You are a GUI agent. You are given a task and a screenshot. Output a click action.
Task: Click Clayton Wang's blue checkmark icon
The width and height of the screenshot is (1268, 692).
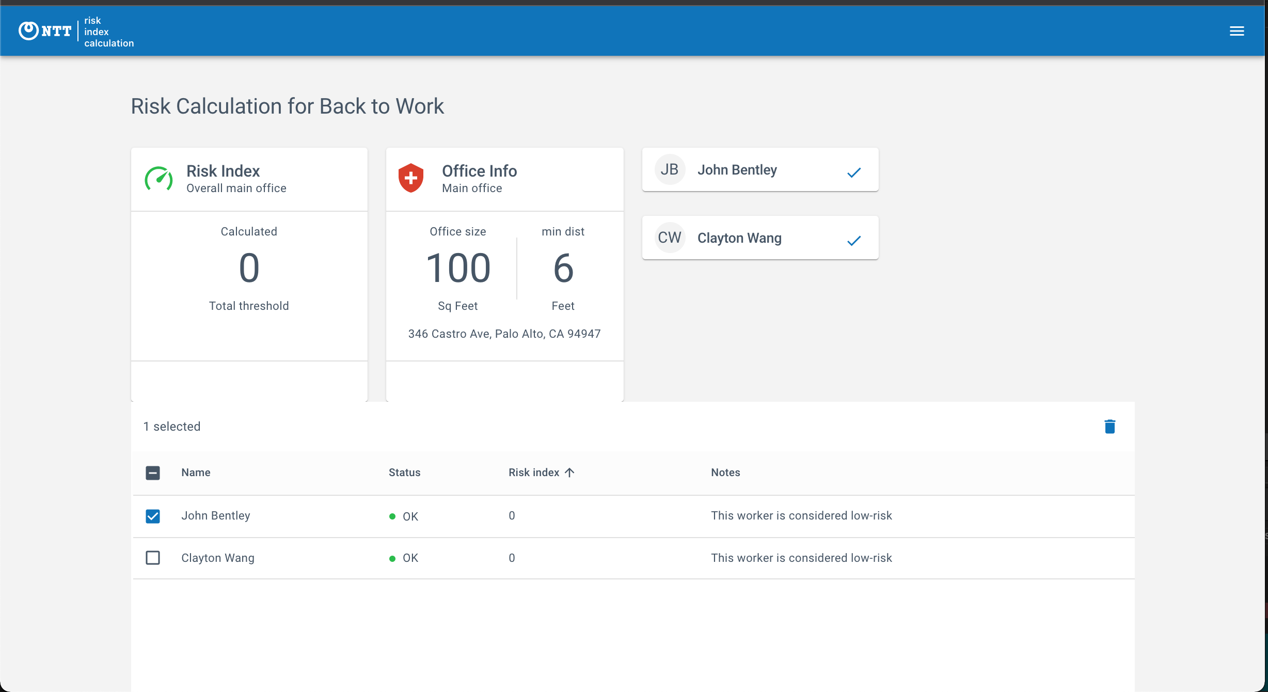point(854,241)
